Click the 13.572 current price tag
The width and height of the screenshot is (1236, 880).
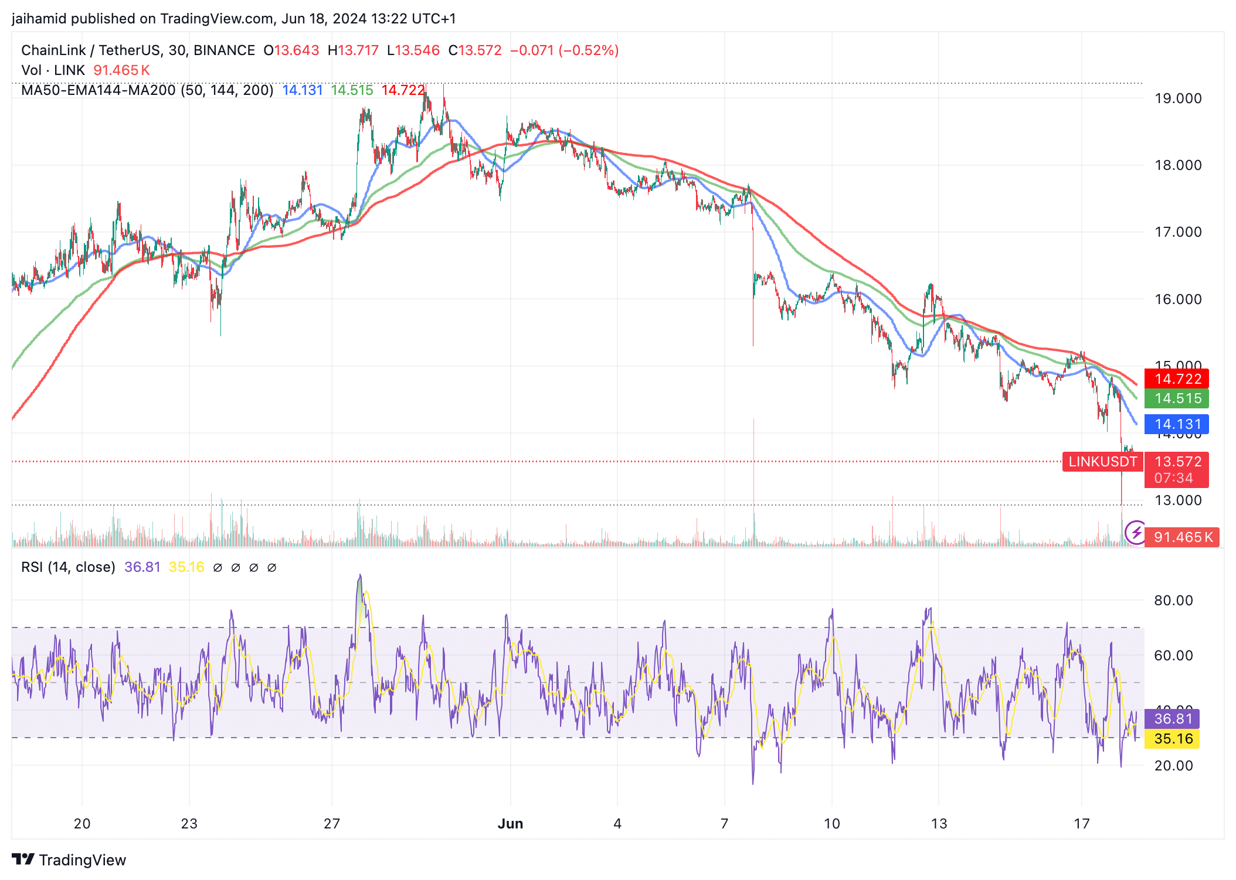point(1177,462)
